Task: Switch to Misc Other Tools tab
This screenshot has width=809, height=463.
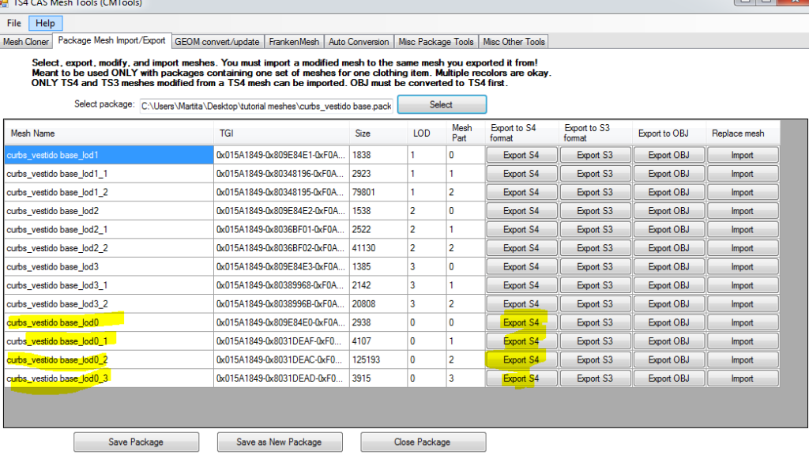Action: (514, 42)
